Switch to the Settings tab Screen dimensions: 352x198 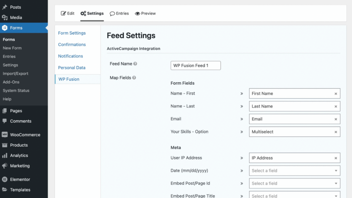pos(92,14)
